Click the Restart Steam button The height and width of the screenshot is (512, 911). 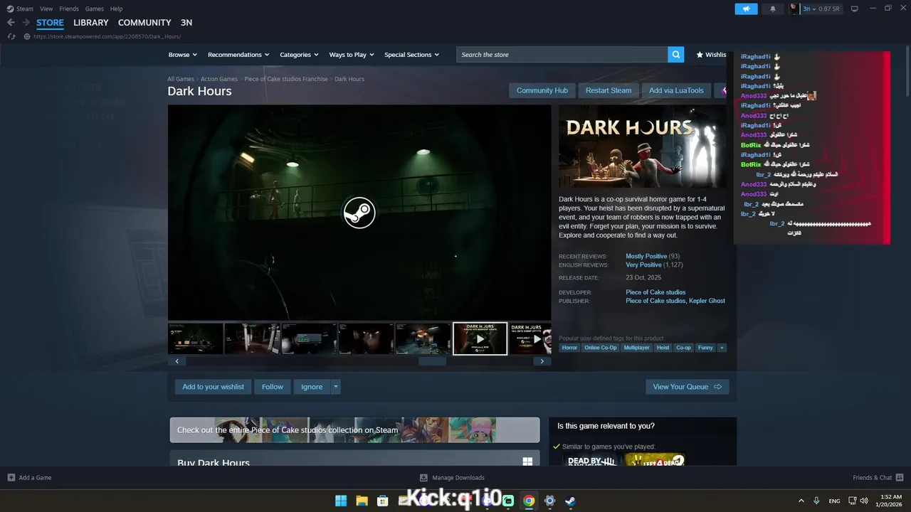pyautogui.click(x=609, y=90)
